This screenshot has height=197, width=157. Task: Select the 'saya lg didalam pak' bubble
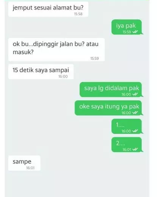(111, 89)
